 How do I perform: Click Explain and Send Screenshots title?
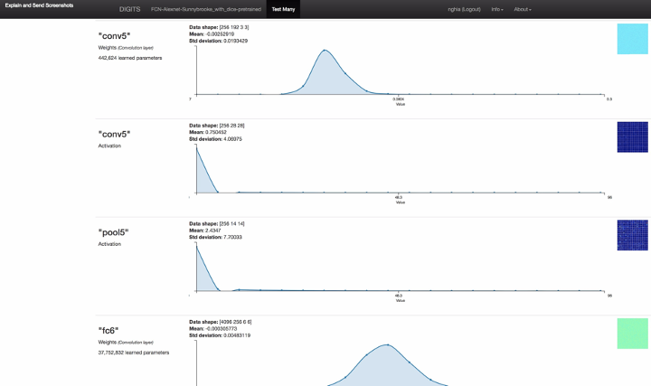tap(39, 5)
